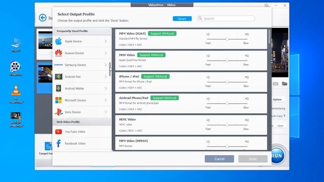Select Frequently Used Profile header
This screenshot has height=182, width=324.
tap(82, 31)
